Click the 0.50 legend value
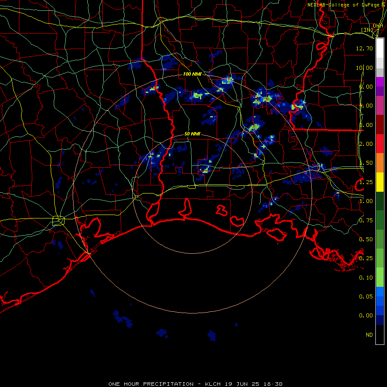 366,240
